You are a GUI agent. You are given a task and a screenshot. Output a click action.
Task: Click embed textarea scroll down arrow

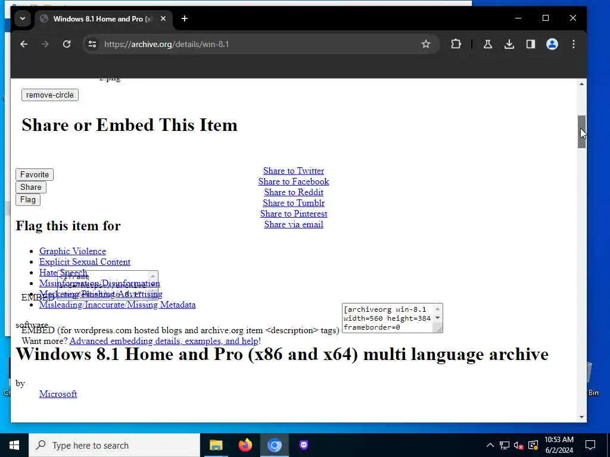point(437,318)
